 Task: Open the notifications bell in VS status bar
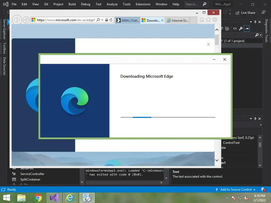tap(263, 190)
